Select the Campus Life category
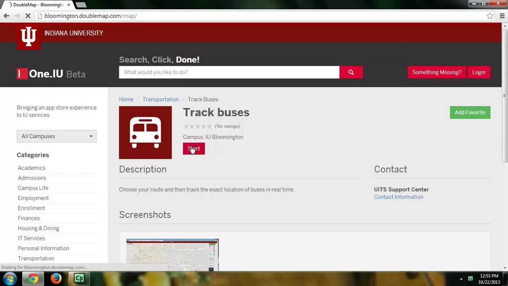Image resolution: width=508 pixels, height=286 pixels. coord(33,188)
